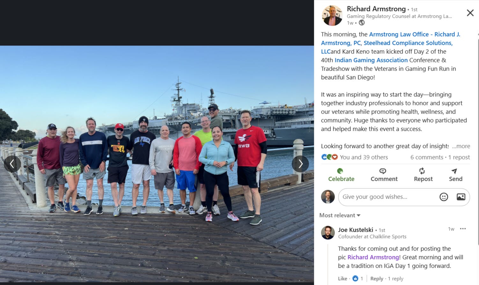479x285 pixels.
Task: Advance to the next photo arrow
Action: [300, 164]
